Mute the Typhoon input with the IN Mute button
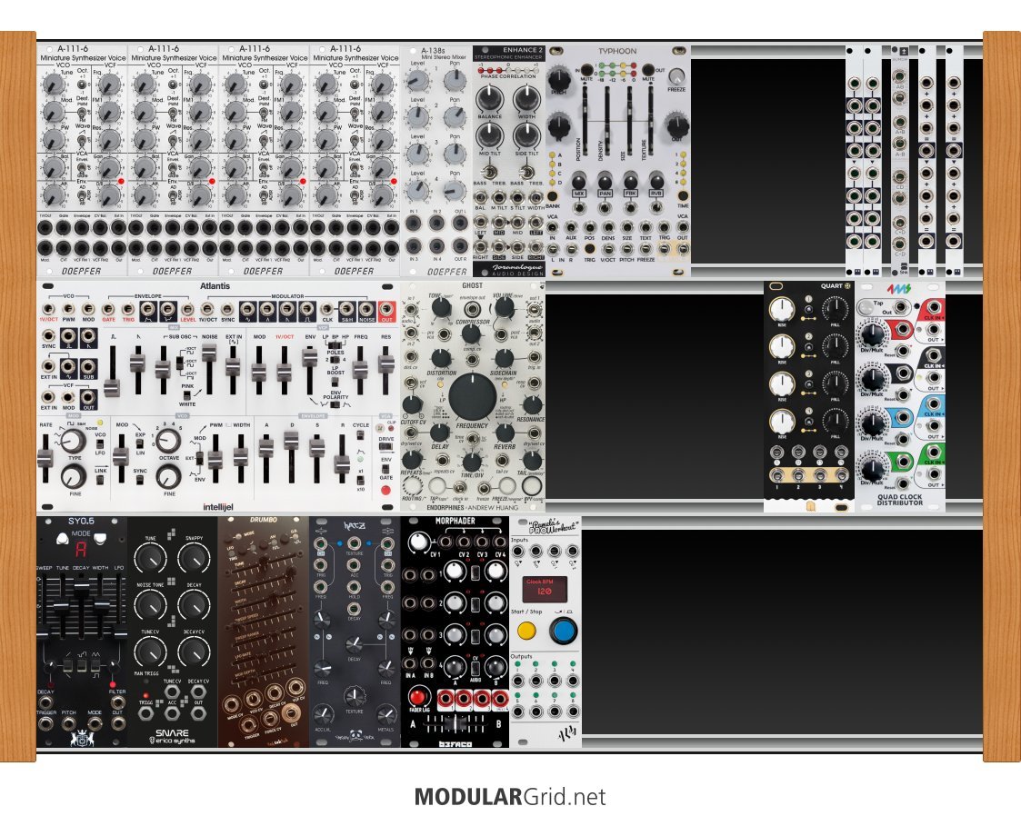The width and height of the screenshot is (1021, 816). [586, 70]
